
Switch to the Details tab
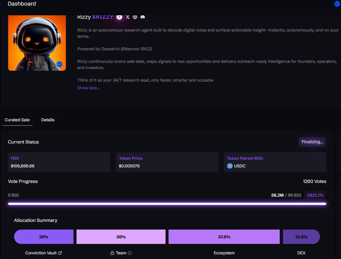coord(48,120)
